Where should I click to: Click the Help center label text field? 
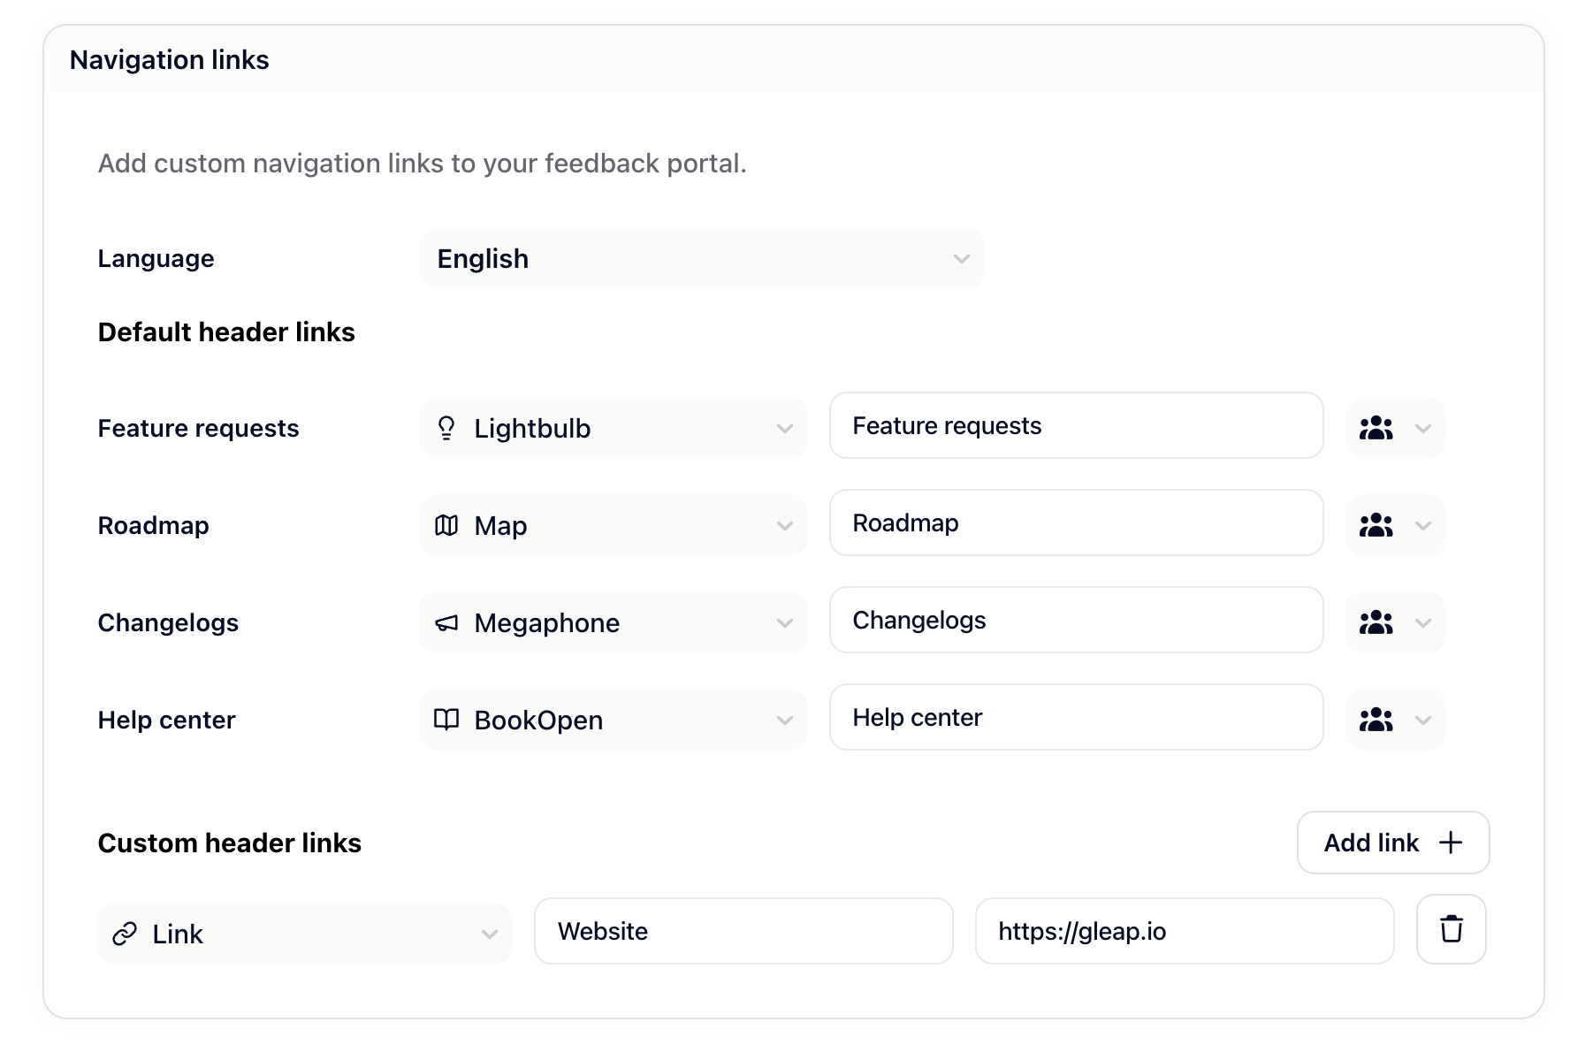(1076, 718)
